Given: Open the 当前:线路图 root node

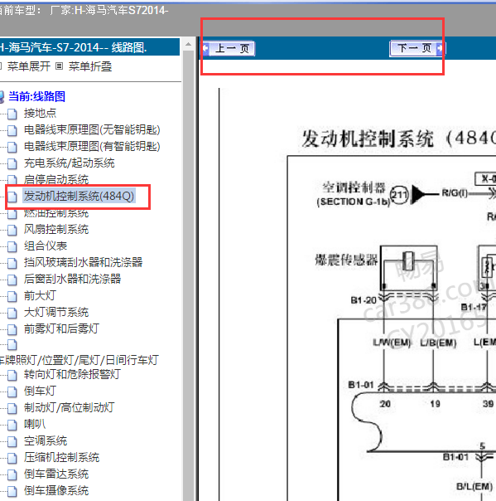Looking at the screenshot, I should tap(36, 96).
